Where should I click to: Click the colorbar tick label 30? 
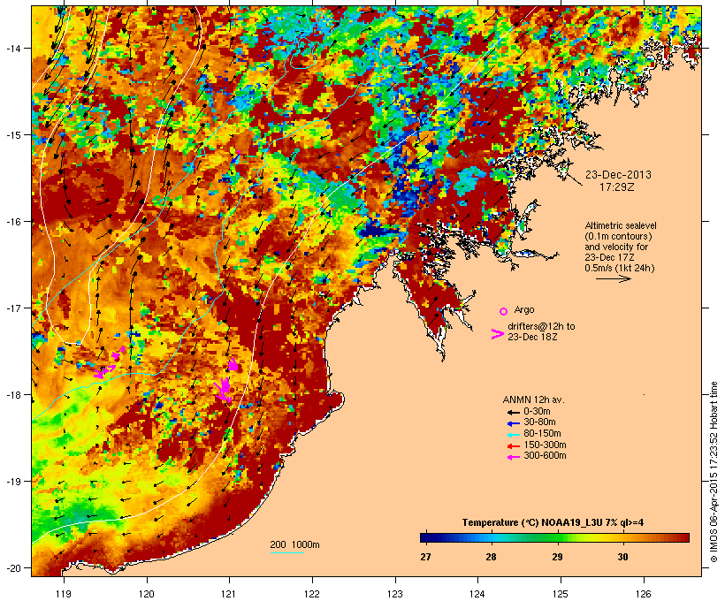tap(622, 557)
